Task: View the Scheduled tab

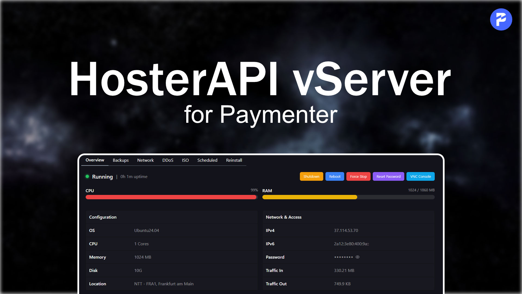Action: pyautogui.click(x=207, y=160)
